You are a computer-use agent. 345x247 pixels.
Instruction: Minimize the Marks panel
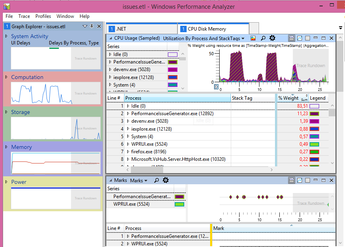316,180
